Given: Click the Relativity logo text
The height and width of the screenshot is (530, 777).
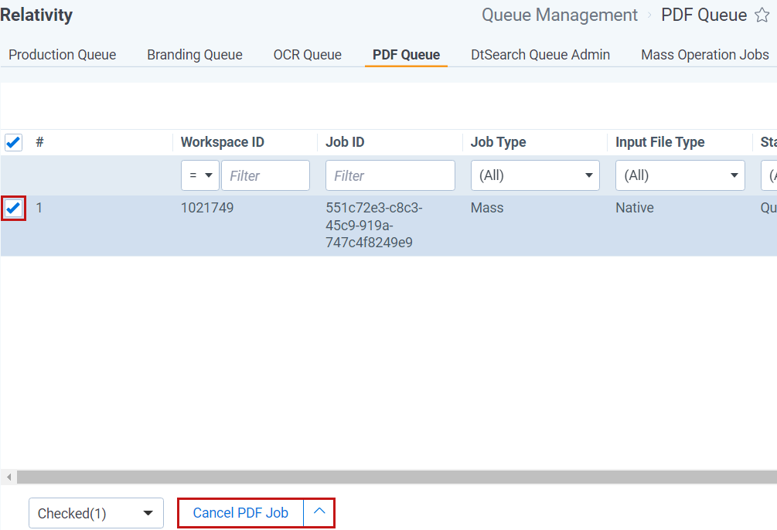Looking at the screenshot, I should (36, 15).
